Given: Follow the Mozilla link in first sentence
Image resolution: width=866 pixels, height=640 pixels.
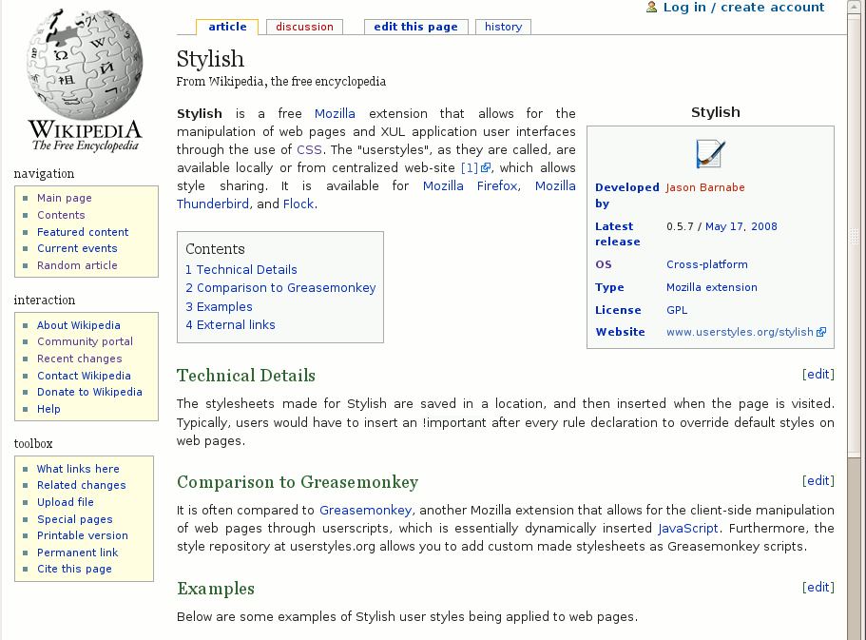Looking at the screenshot, I should click(x=335, y=114).
